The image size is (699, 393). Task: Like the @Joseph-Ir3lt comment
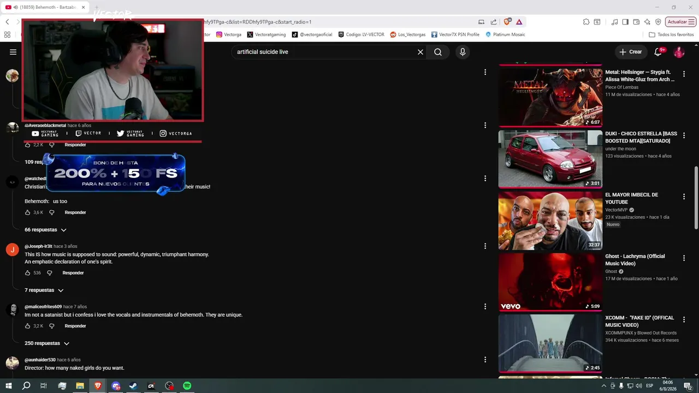(28, 273)
